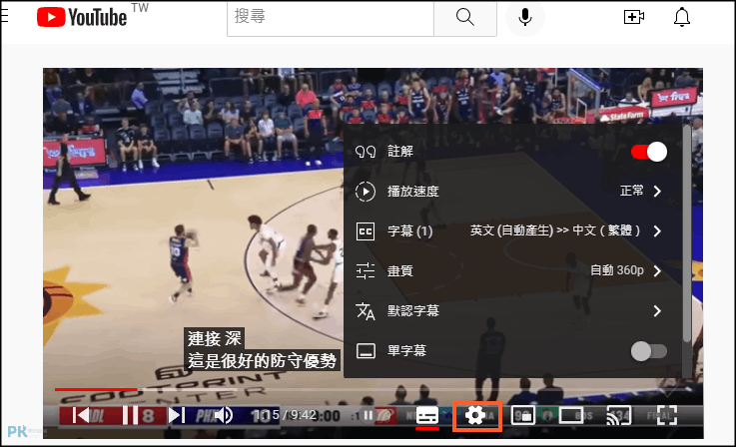Click the translate icon beside 默認字幕
This screenshot has width=736, height=447.
pyautogui.click(x=366, y=311)
